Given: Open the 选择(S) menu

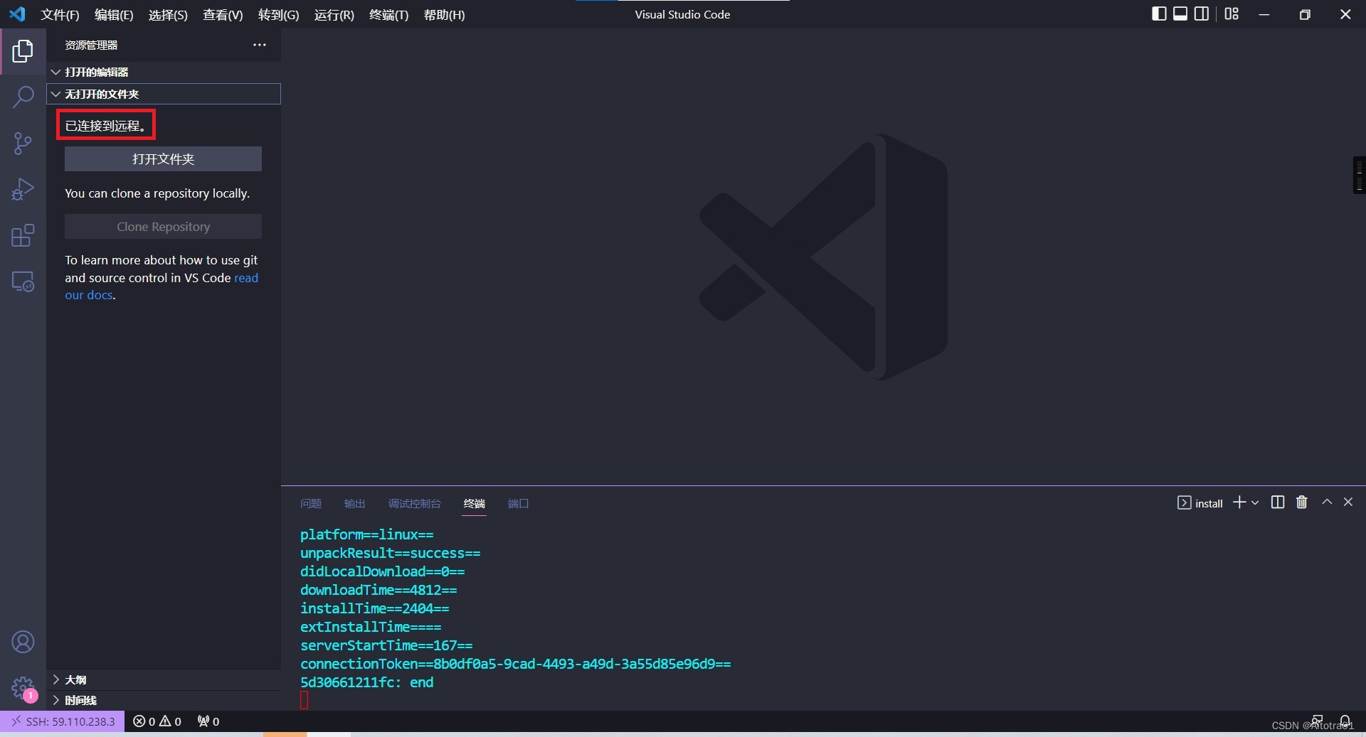Looking at the screenshot, I should (168, 15).
